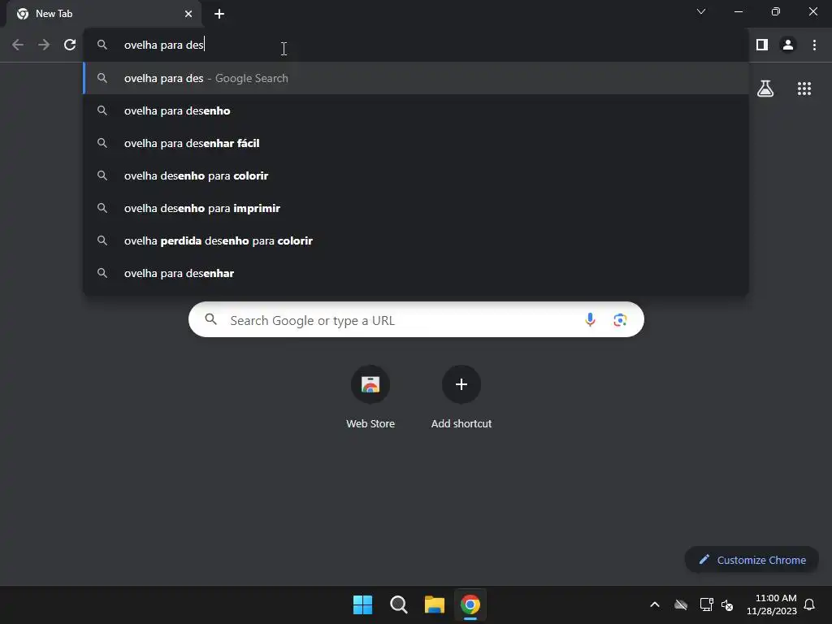Reload the page with refresh icon
The width and height of the screenshot is (832, 624).
point(70,45)
